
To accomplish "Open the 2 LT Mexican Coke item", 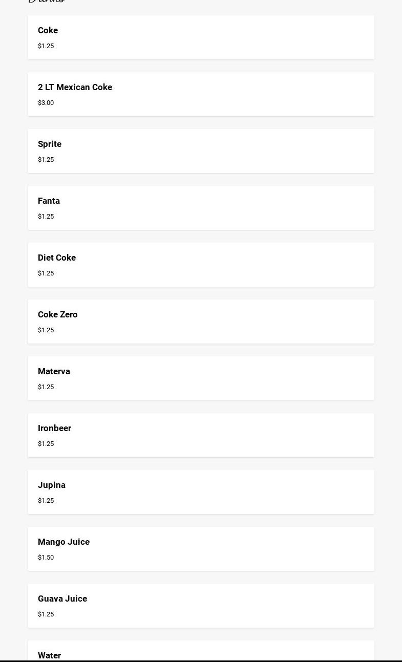I will (x=75, y=88).
